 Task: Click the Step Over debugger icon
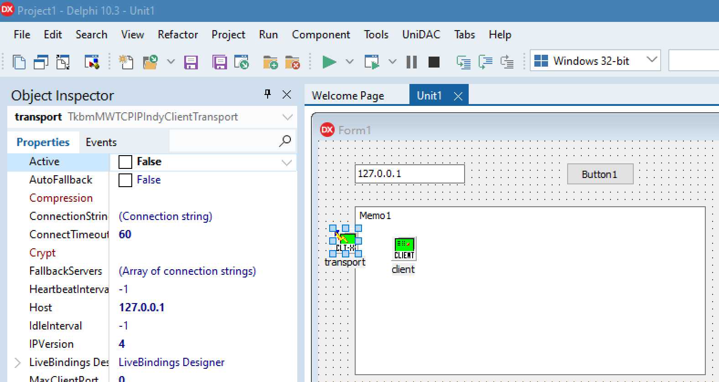[485, 62]
